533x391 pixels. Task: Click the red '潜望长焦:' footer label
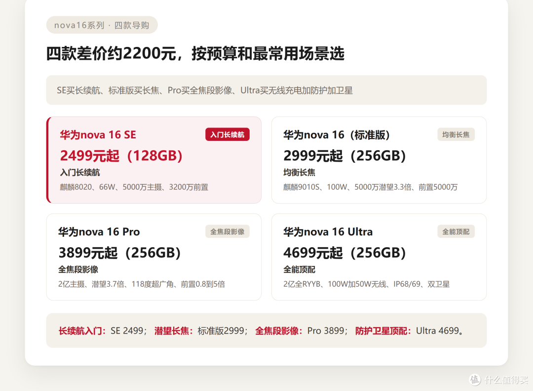174,331
